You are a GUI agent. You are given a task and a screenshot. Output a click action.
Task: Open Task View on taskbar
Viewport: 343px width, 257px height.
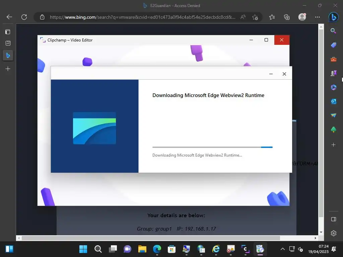click(113, 249)
